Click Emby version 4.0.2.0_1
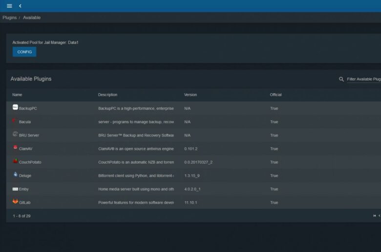The width and height of the screenshot is (381, 252). (192, 189)
